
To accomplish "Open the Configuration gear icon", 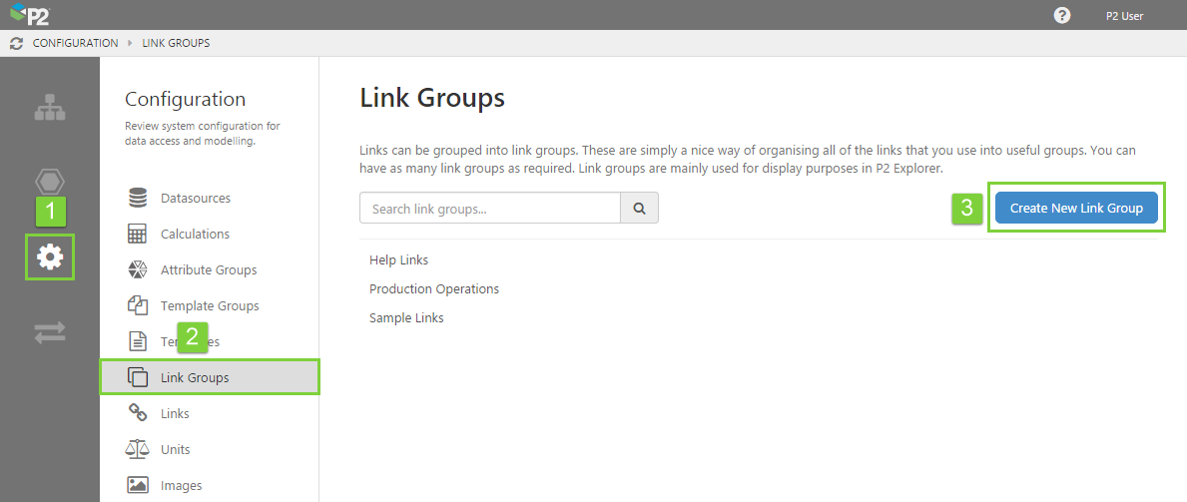I will 50,256.
